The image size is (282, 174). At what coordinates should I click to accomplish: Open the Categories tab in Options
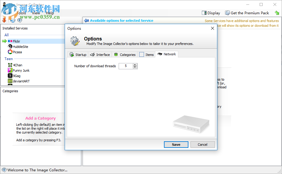pyautogui.click(x=125, y=54)
